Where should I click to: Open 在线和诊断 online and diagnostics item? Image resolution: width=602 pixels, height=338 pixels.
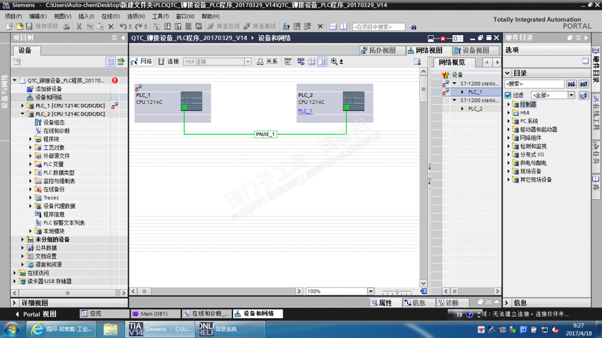(x=56, y=131)
